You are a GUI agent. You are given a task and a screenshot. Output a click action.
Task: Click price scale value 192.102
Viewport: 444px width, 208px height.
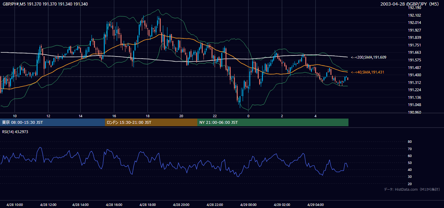[414, 15]
